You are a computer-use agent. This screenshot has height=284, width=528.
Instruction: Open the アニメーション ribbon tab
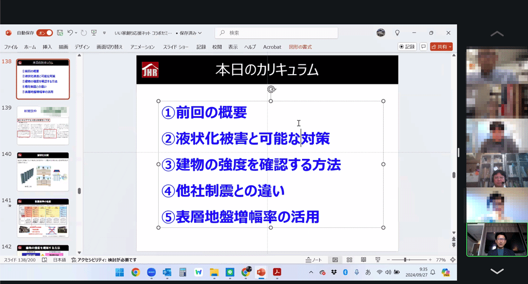142,47
